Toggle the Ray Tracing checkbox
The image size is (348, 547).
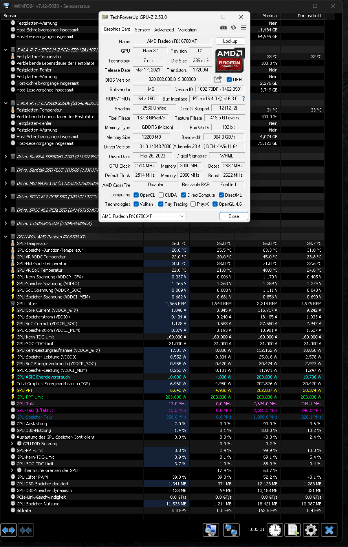tap(161, 204)
